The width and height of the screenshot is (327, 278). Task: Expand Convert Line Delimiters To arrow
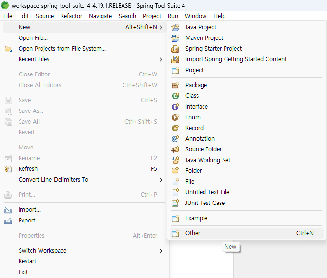pos(161,180)
